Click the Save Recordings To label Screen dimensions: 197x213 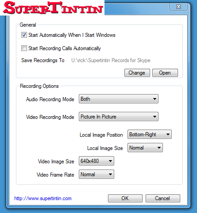pyautogui.click(x=43, y=60)
